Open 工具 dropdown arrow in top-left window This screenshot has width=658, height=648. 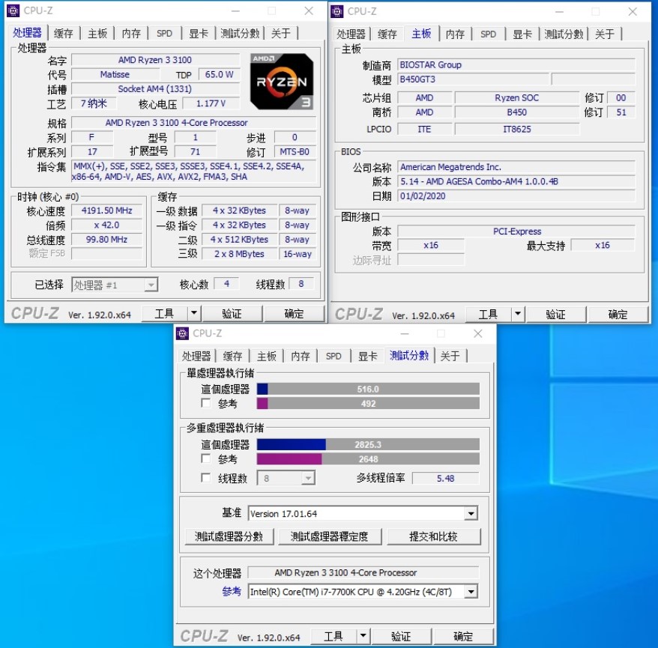tap(194, 313)
